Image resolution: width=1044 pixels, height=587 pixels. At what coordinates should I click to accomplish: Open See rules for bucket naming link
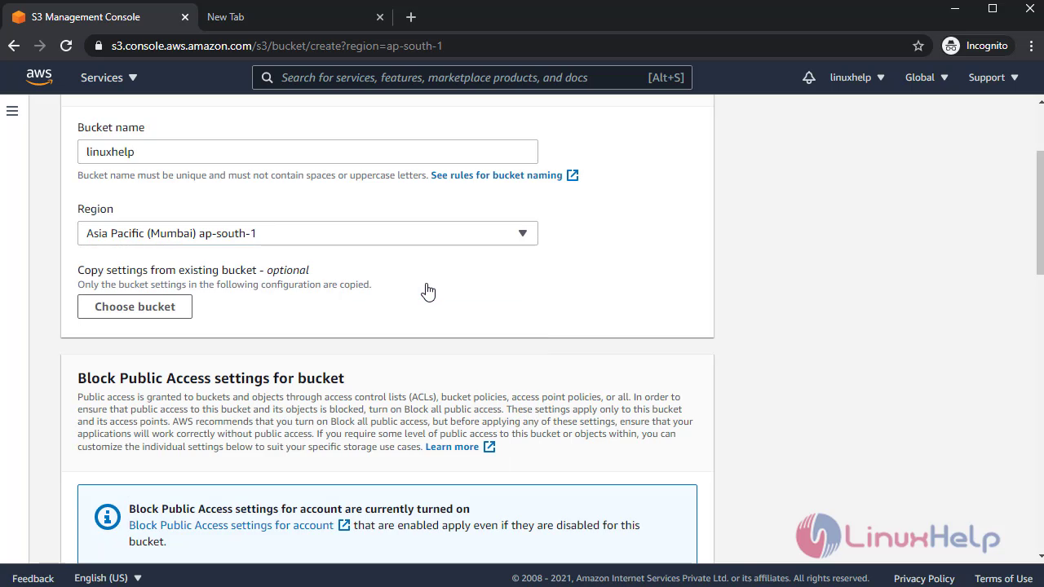tap(497, 175)
